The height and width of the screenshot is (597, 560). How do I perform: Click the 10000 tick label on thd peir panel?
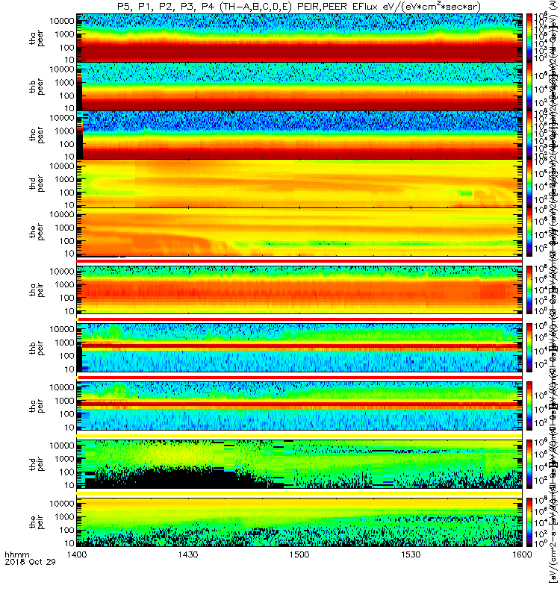click(62, 446)
